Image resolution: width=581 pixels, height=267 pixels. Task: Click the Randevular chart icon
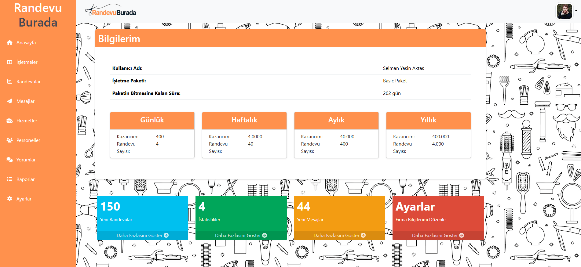coord(10,81)
